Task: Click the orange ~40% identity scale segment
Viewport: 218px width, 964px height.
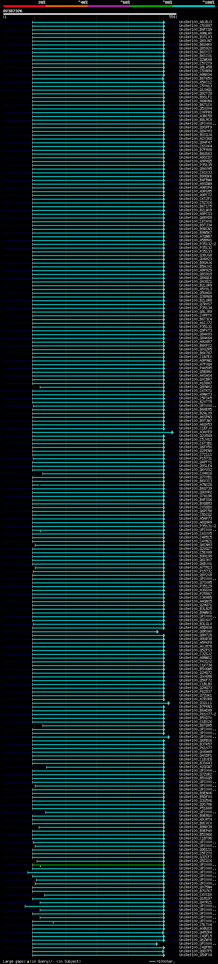Action: coord(67,6)
